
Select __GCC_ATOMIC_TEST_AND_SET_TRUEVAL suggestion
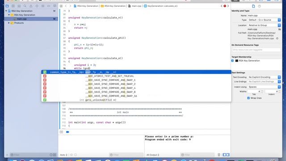click(x=136, y=76)
